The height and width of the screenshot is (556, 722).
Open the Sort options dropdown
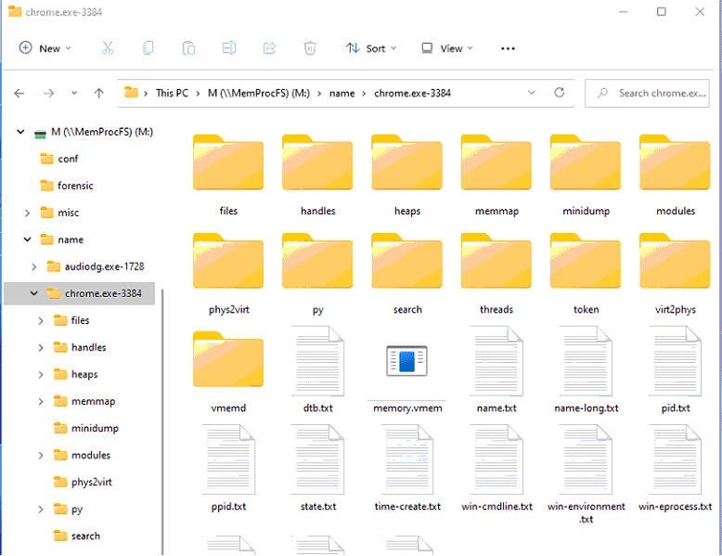pyautogui.click(x=371, y=48)
